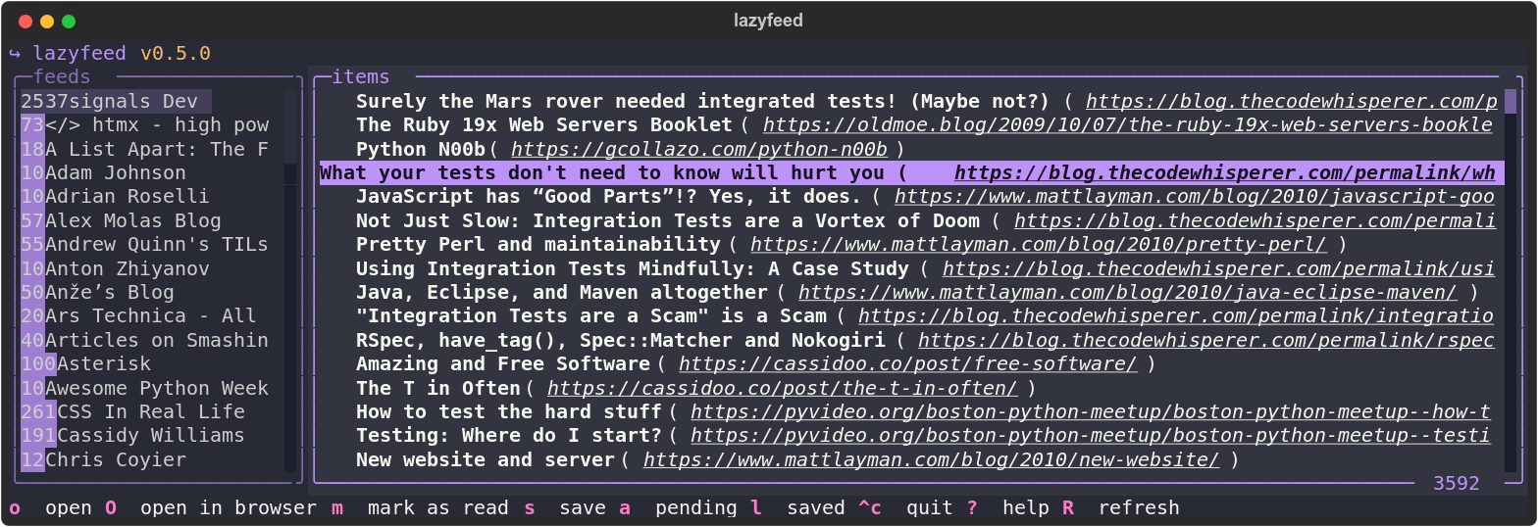Click the green maximize window button
Screen dimensions: 1538x527
(69, 22)
